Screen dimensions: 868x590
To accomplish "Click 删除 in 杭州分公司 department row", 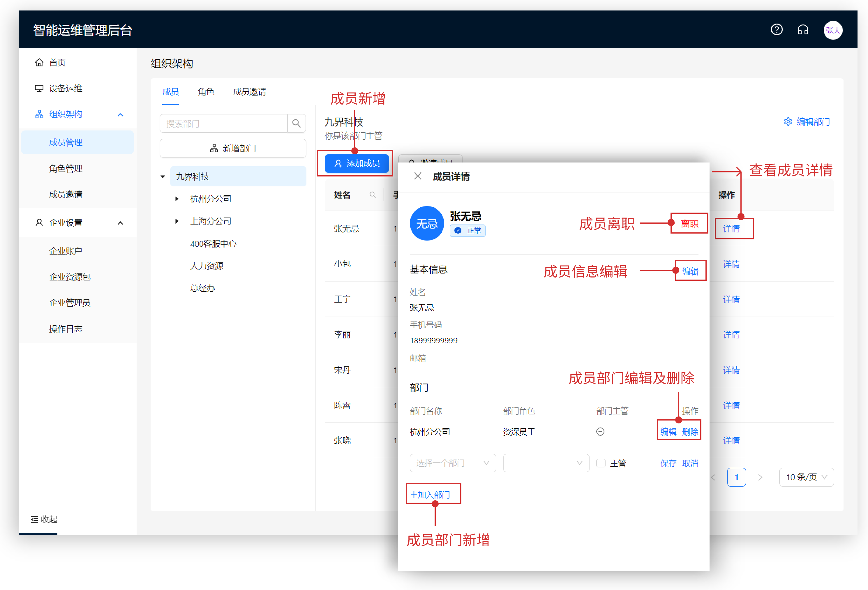I will 690,432.
